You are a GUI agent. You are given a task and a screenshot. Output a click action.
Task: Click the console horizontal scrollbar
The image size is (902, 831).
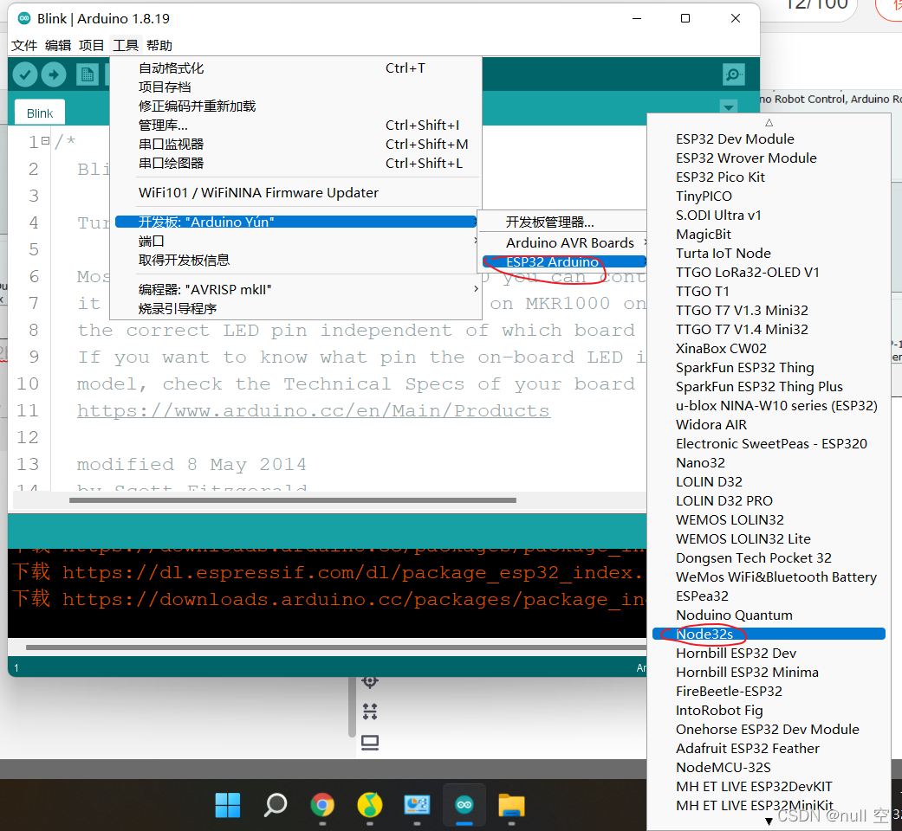(x=336, y=647)
